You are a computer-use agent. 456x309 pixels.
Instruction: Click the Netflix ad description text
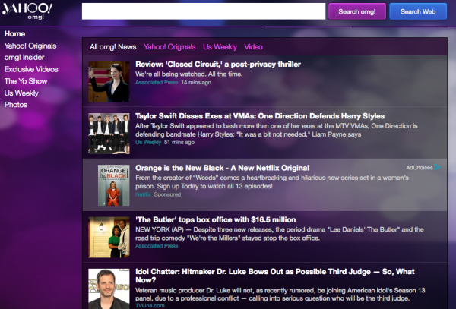(272, 181)
